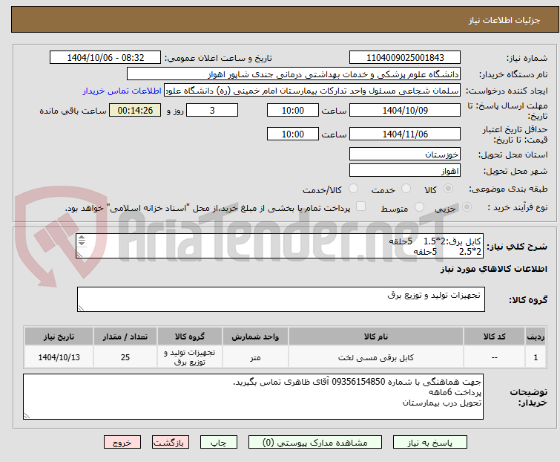
Task: Open اطلاعات تماس خریدار link
Action: [x=122, y=91]
